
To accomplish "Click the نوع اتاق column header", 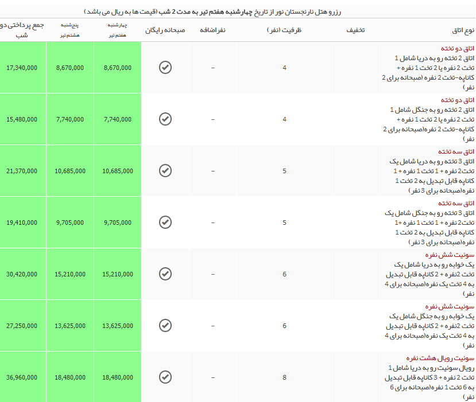I will pos(463,30).
